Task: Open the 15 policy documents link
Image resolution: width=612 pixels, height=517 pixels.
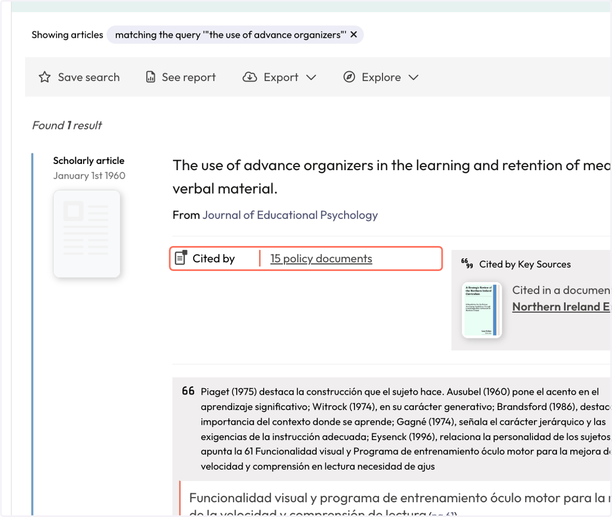Action: (321, 259)
